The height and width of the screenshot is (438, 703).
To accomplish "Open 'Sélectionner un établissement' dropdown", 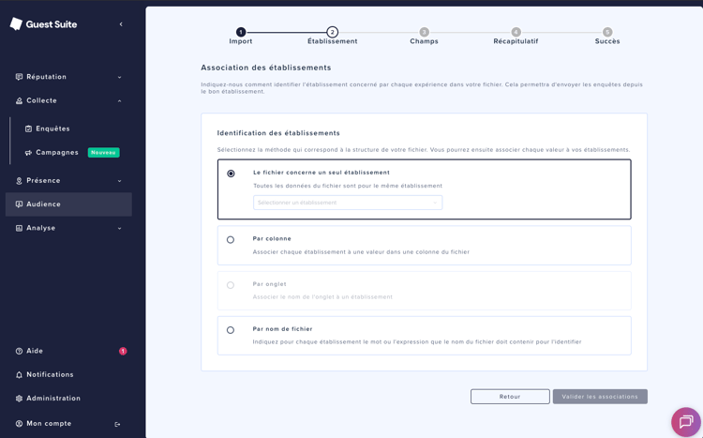I will click(x=347, y=203).
